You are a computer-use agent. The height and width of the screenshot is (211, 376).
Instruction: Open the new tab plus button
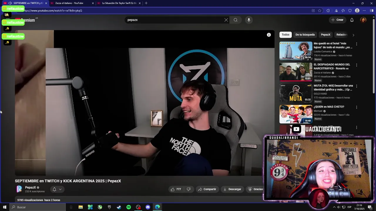click(x=146, y=3)
